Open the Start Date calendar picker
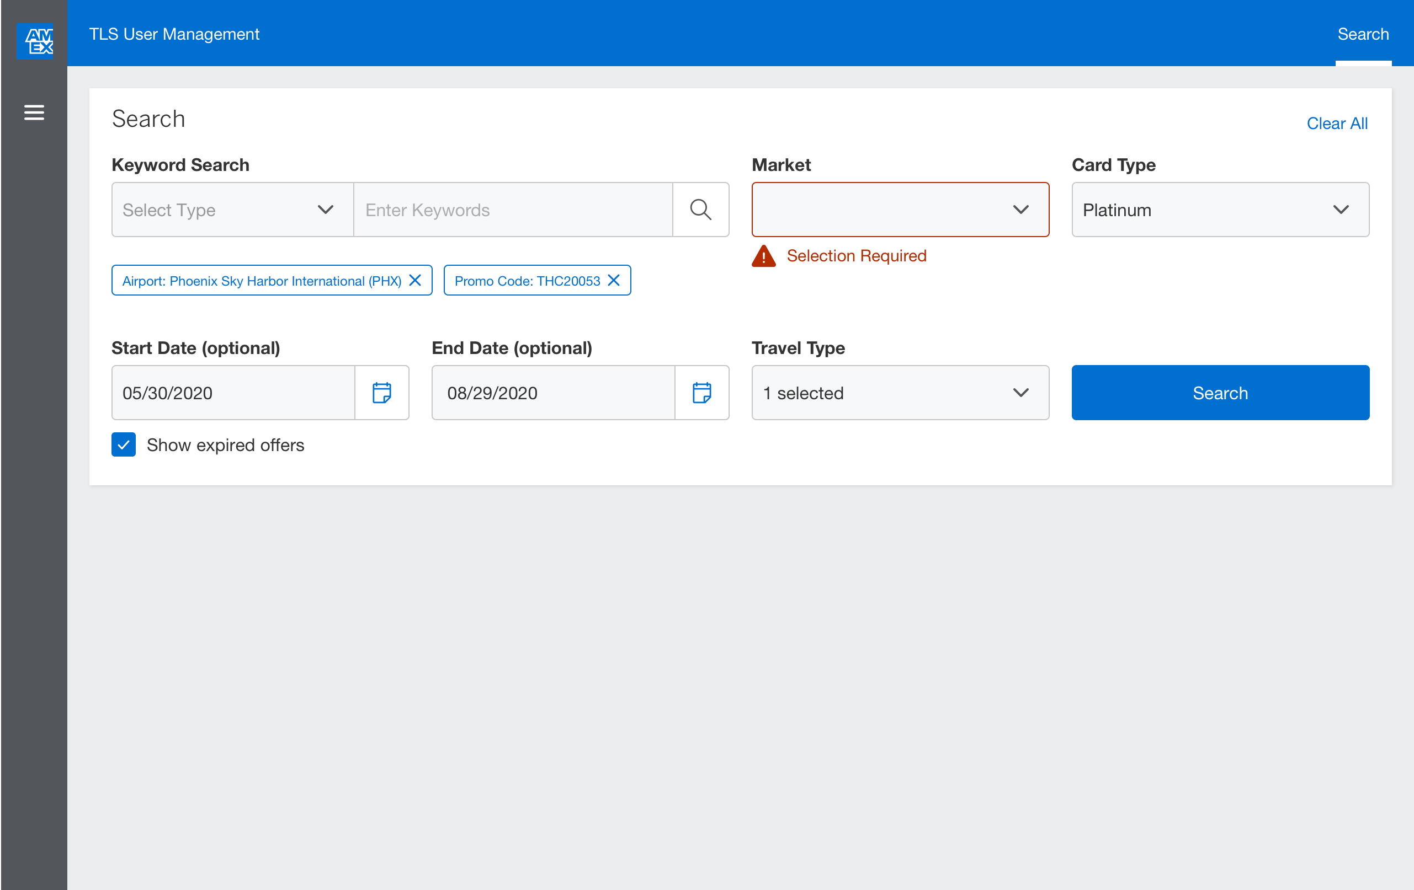Image resolution: width=1414 pixels, height=890 pixels. [382, 393]
